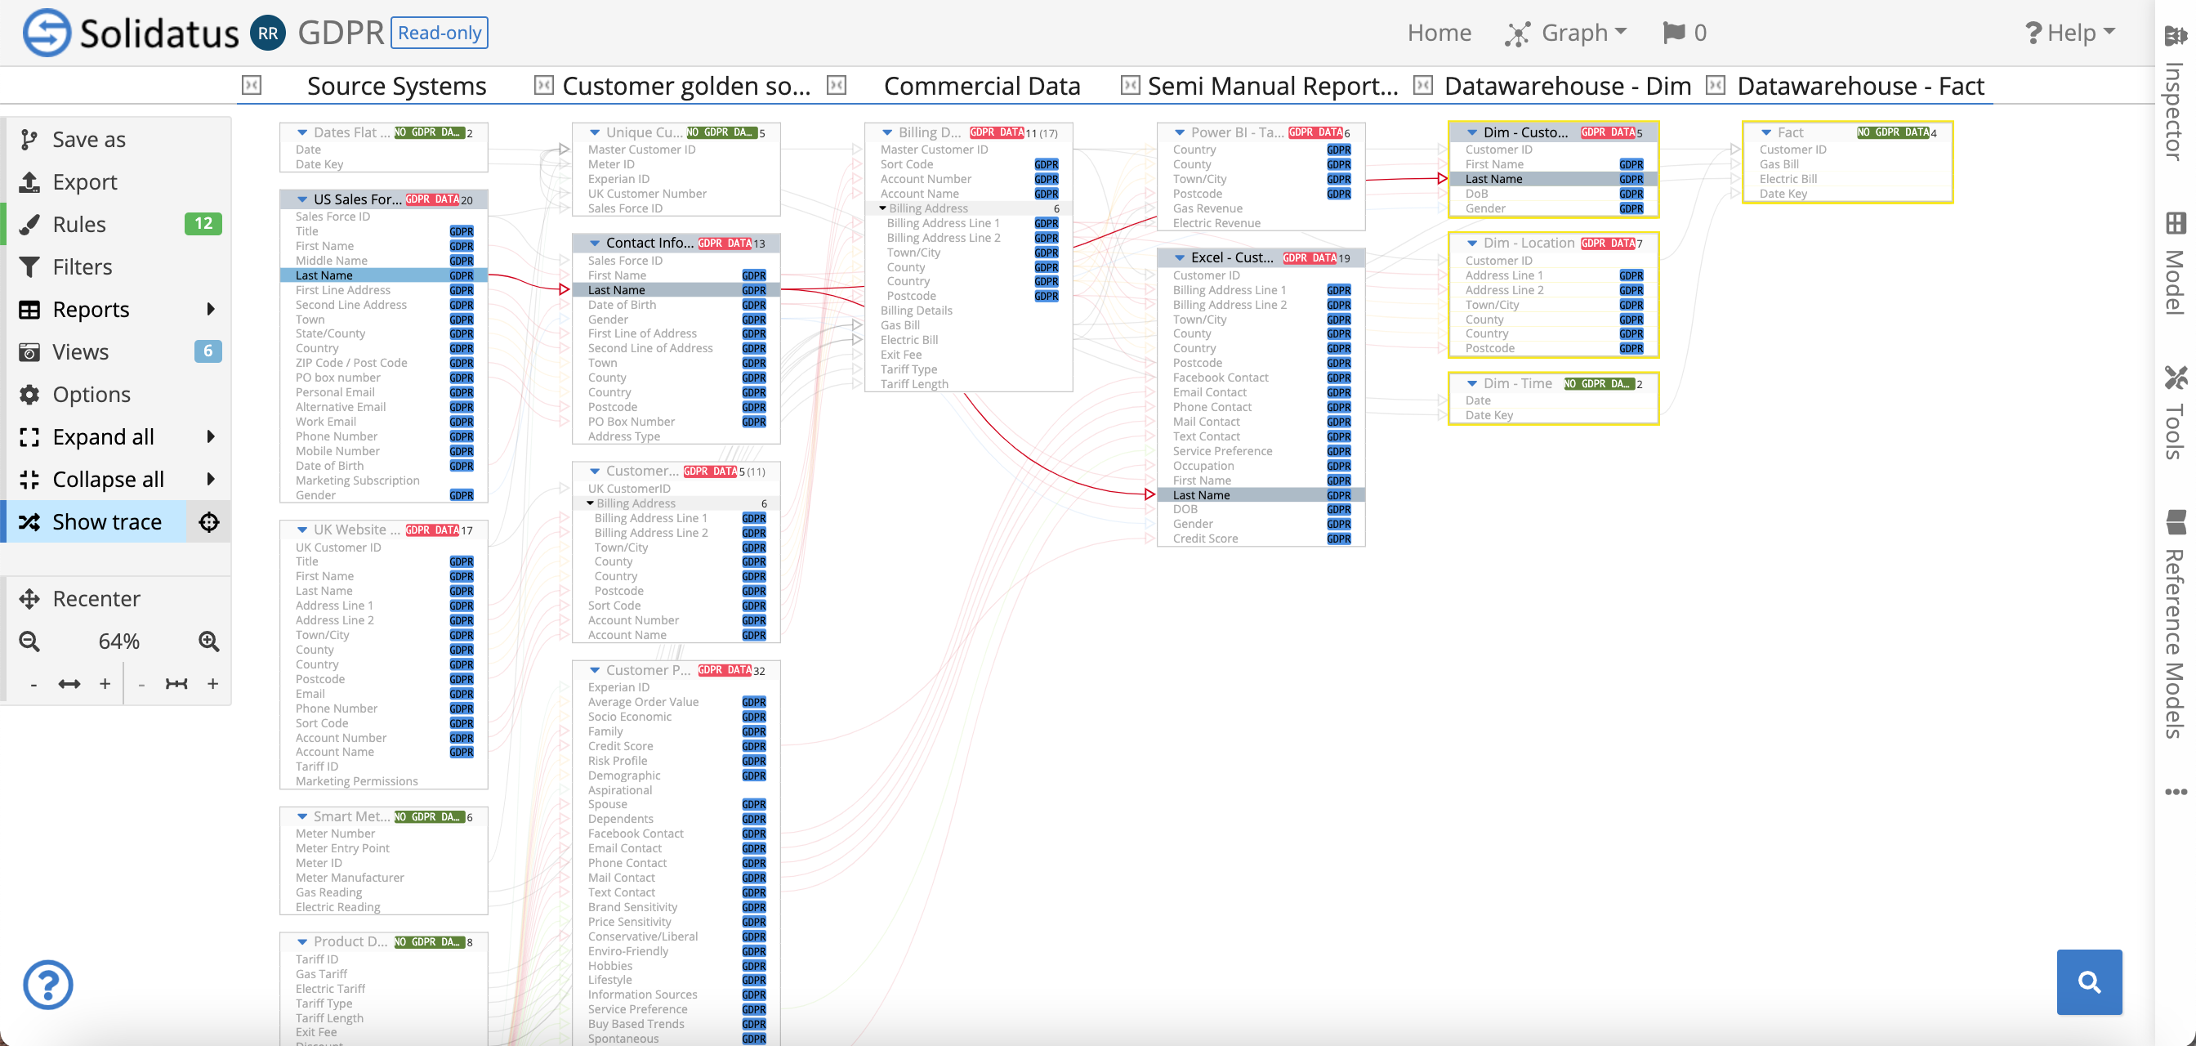
Task: Click the Recenter icon
Action: [x=30, y=598]
